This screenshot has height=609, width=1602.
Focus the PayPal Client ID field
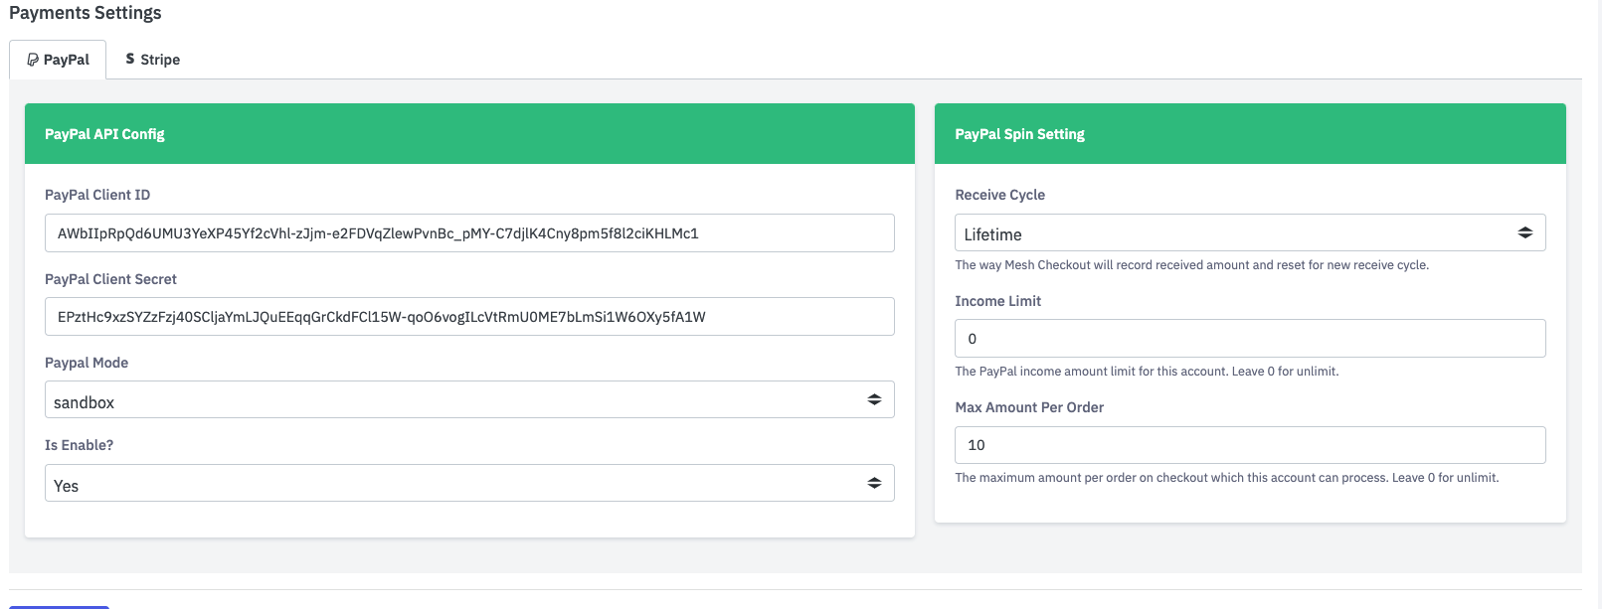[x=469, y=233]
